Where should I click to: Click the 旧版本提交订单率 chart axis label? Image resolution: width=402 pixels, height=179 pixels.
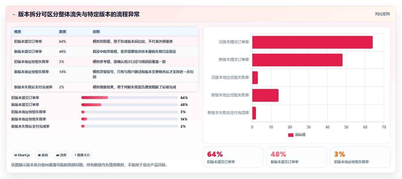point(234,42)
